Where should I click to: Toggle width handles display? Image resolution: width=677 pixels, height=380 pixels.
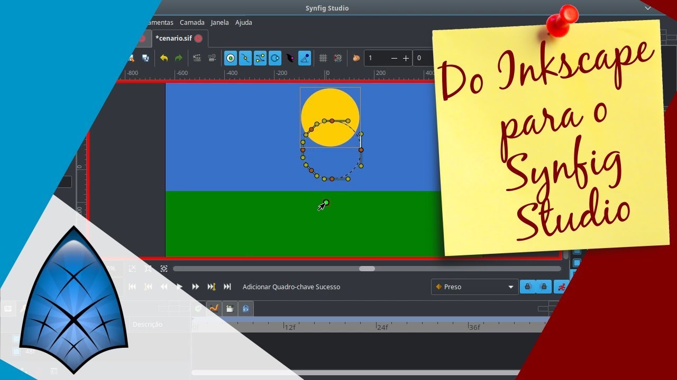pyautogui.click(x=290, y=58)
